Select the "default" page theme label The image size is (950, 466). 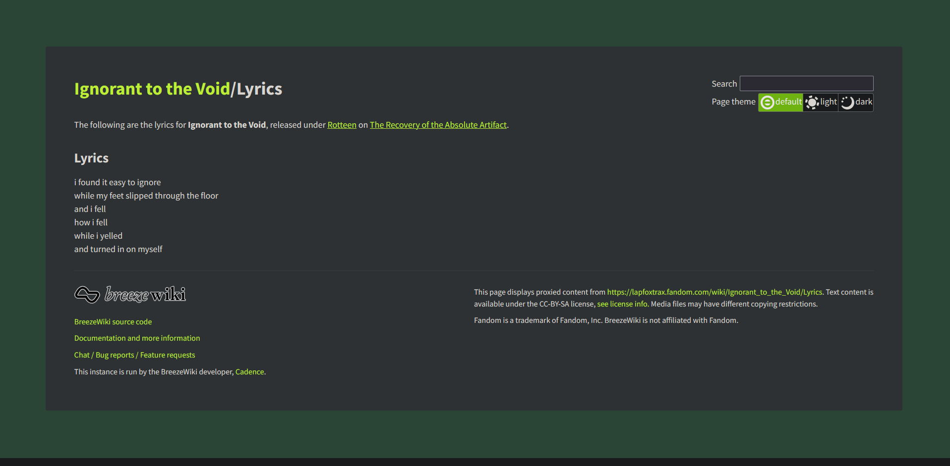[x=788, y=102]
